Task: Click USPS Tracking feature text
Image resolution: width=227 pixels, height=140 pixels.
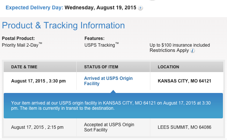Action: click(x=102, y=45)
